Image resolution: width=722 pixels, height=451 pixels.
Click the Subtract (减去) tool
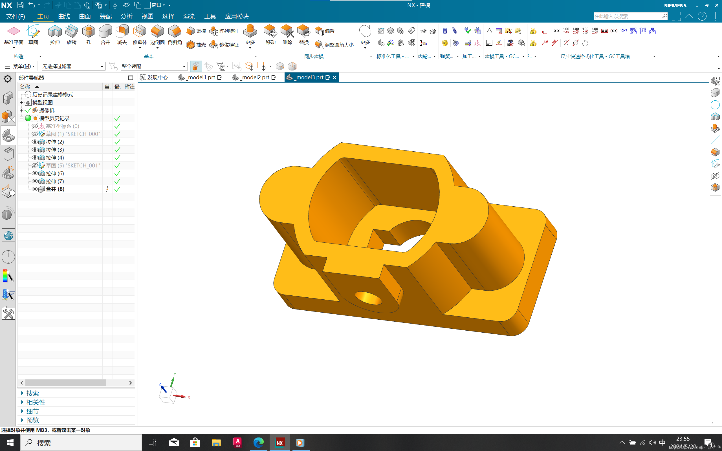(122, 35)
